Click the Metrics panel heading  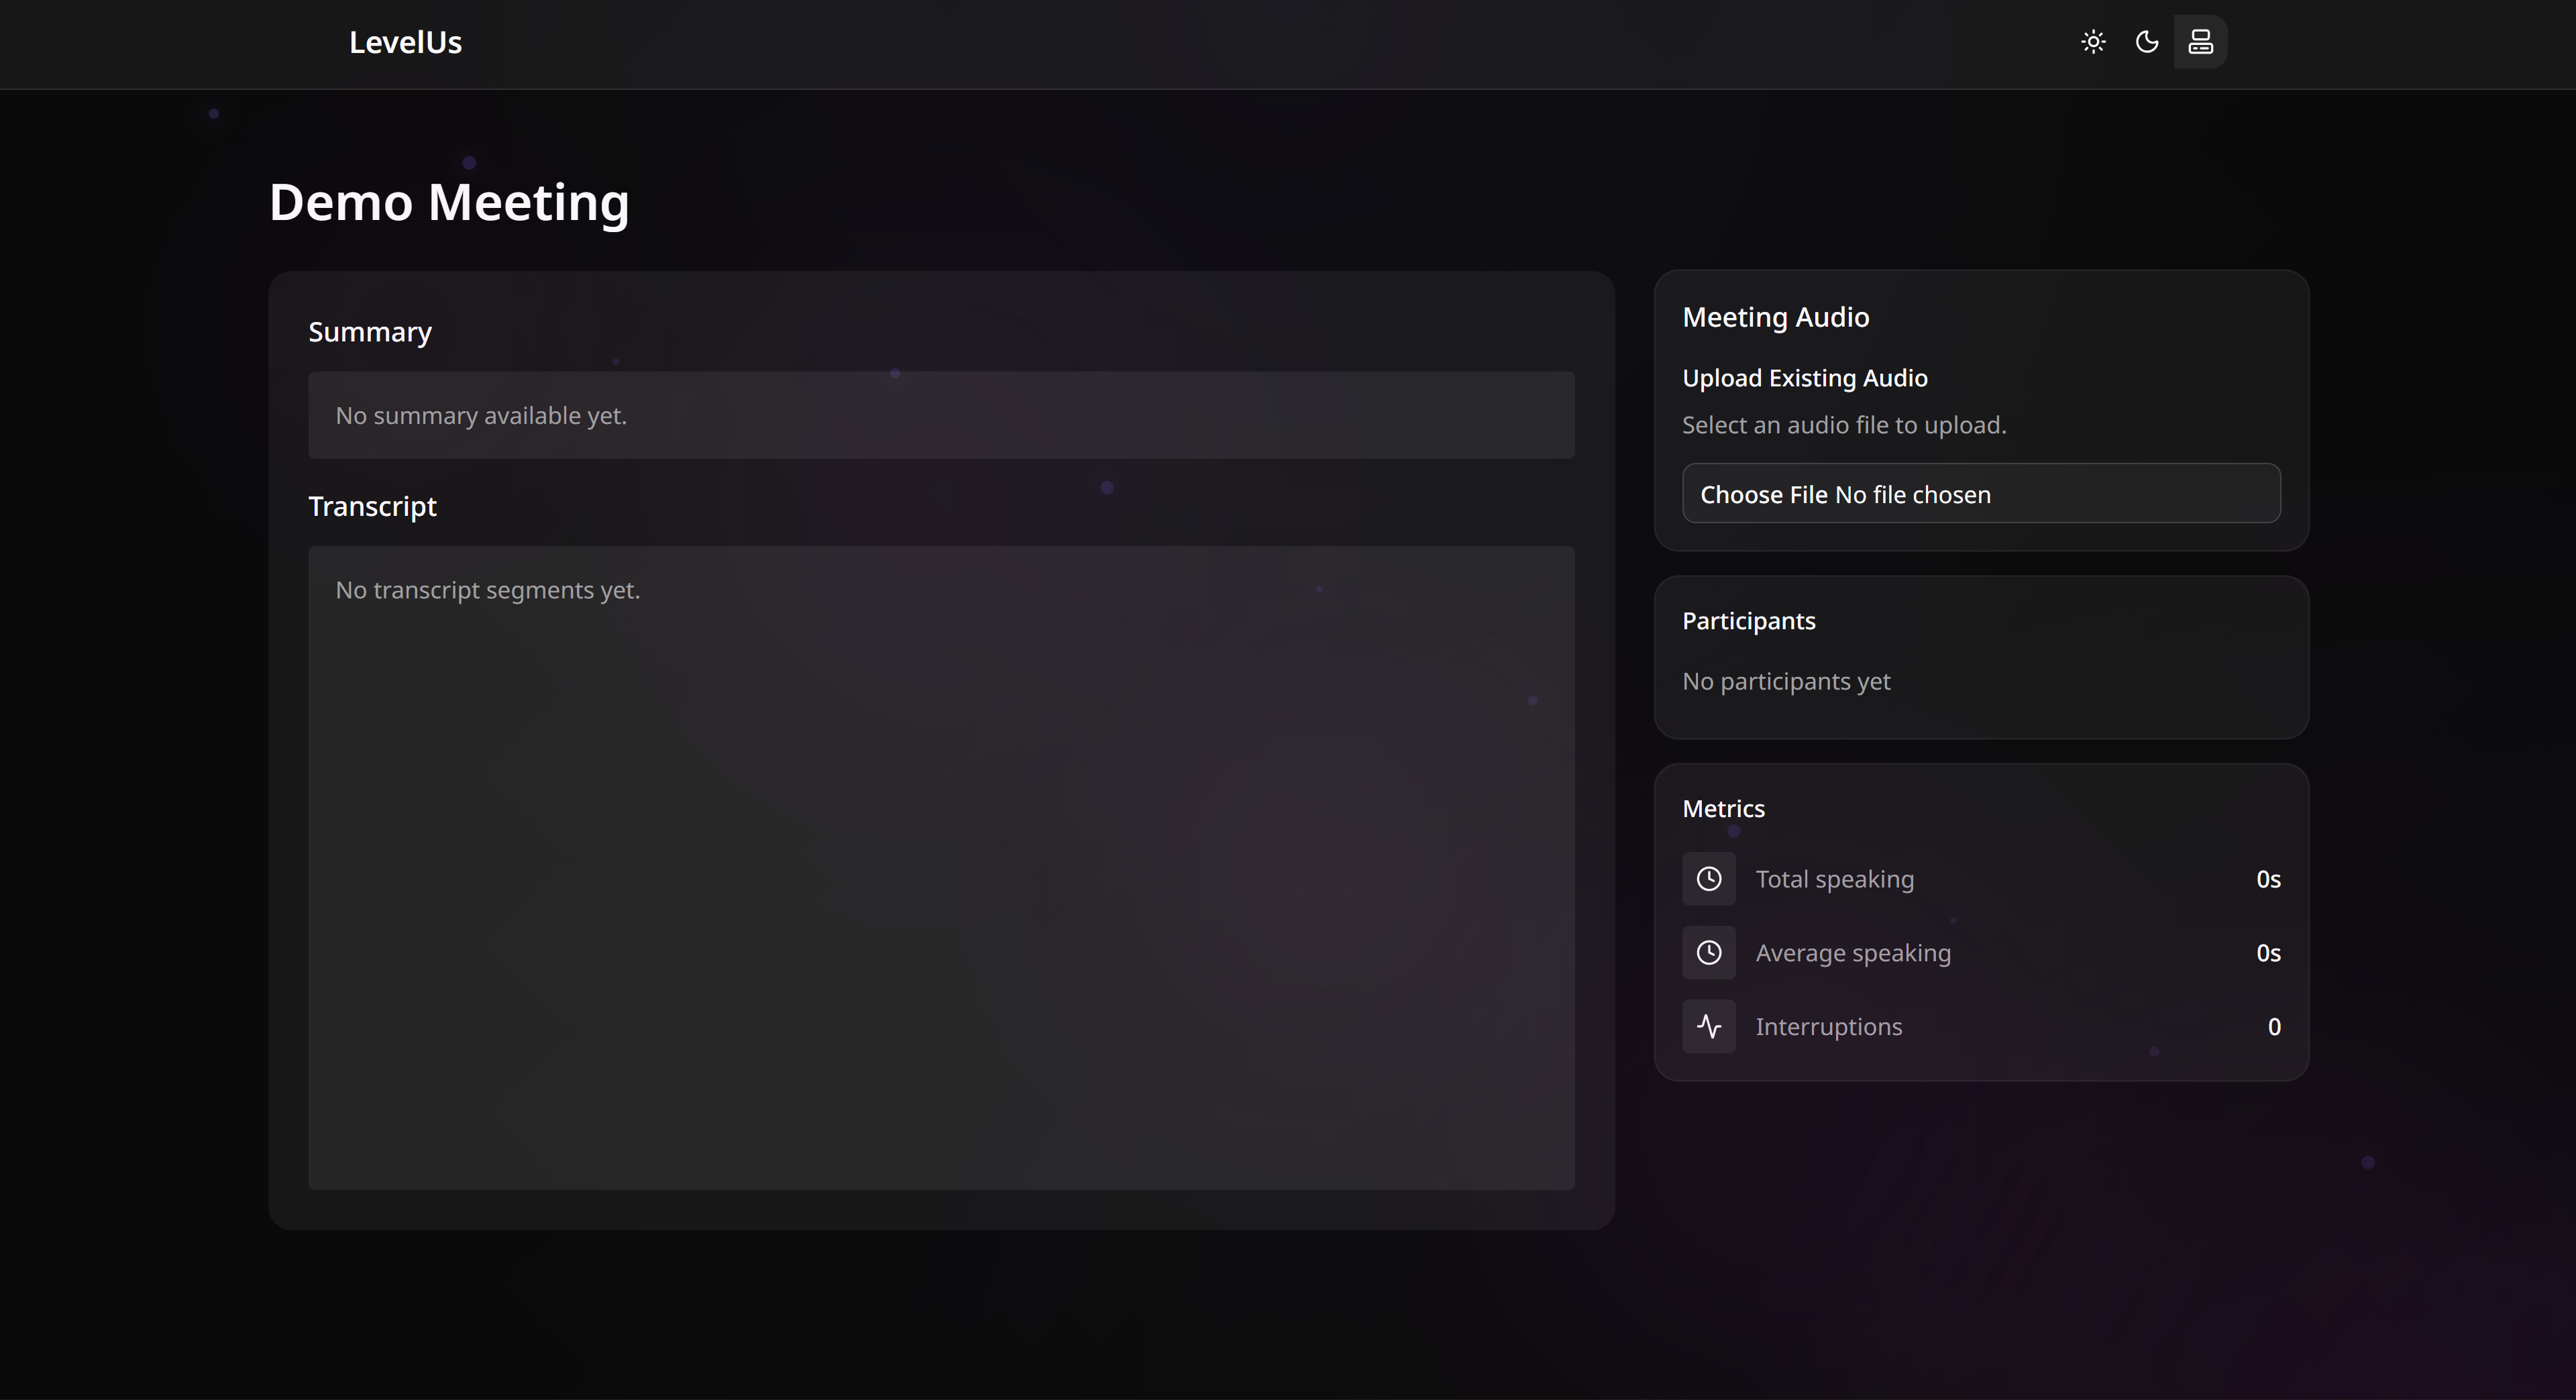pos(1723,809)
